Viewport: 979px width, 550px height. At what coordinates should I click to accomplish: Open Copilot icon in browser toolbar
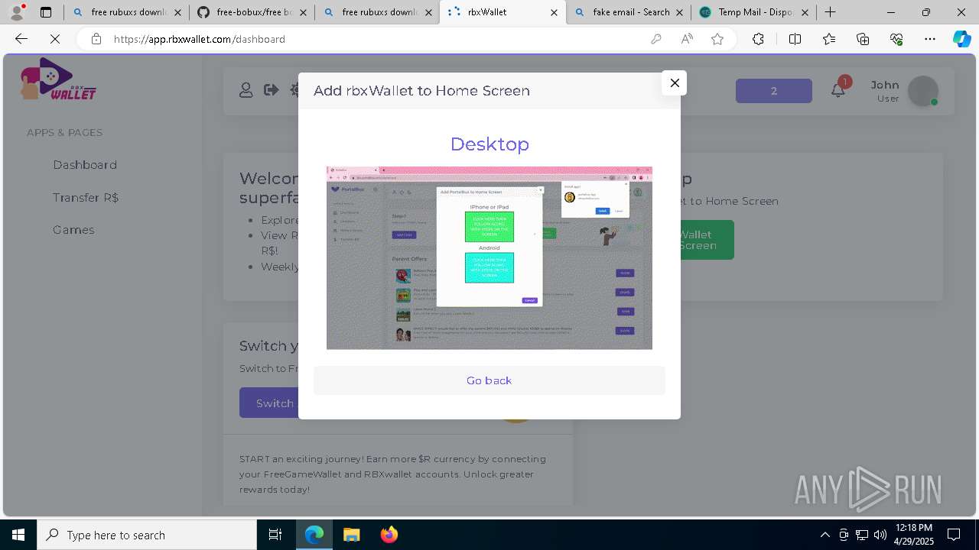961,39
